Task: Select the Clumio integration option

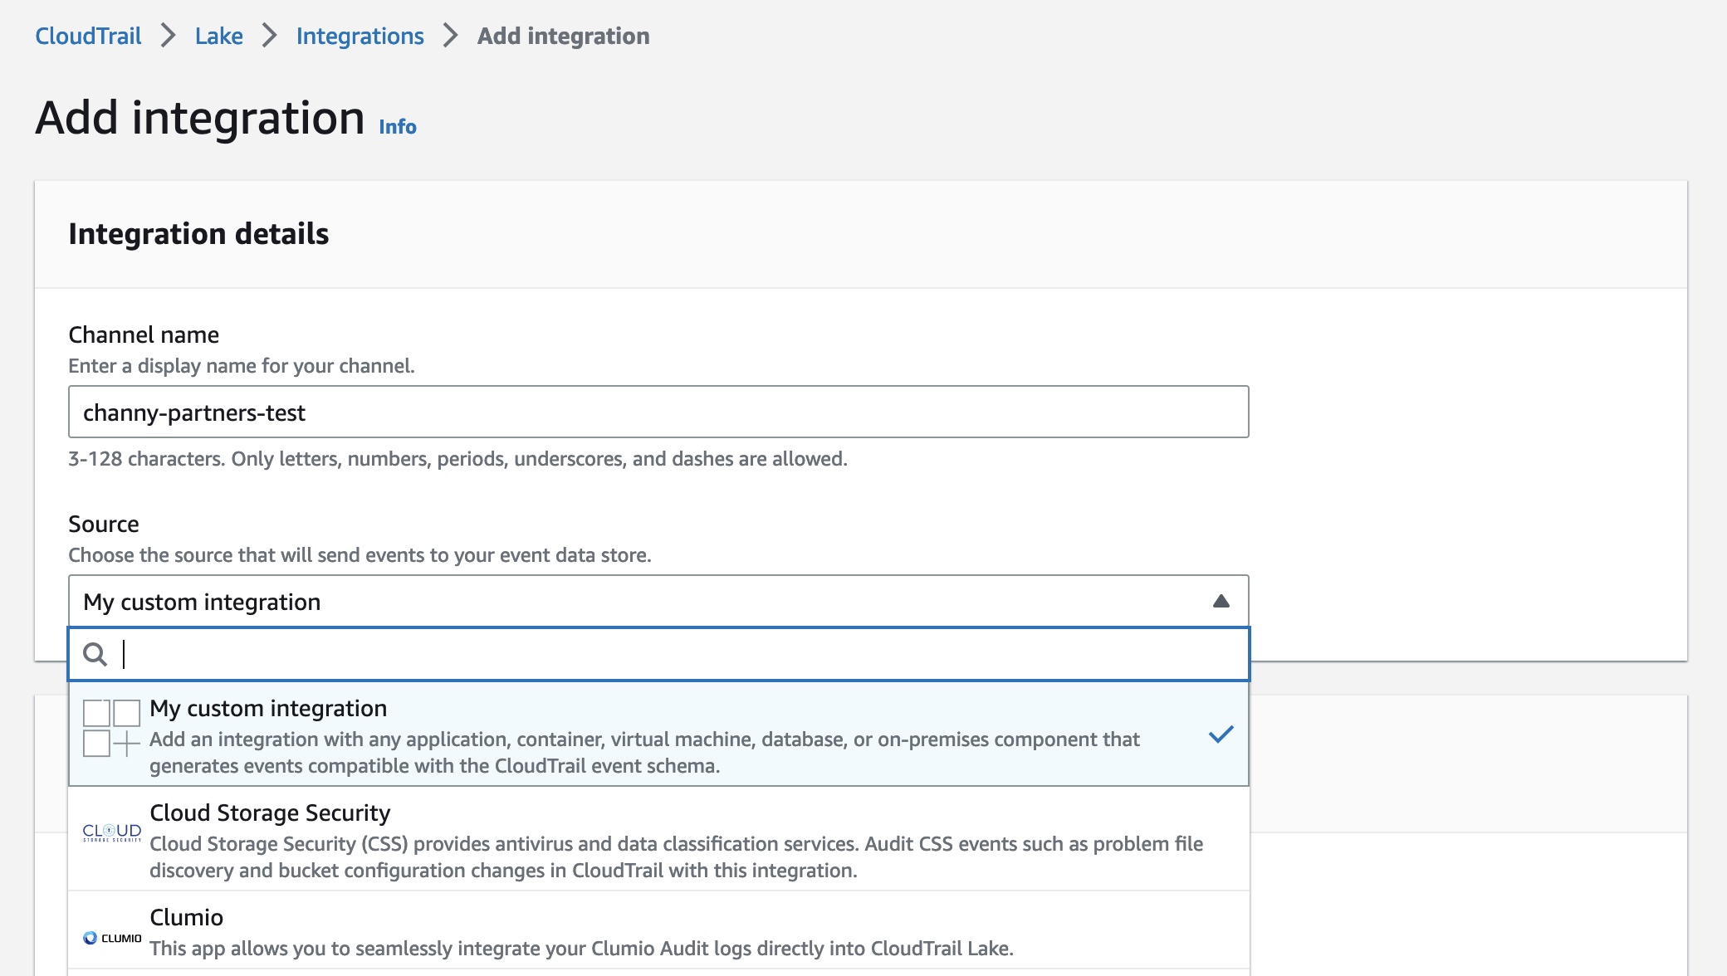Action: click(658, 932)
